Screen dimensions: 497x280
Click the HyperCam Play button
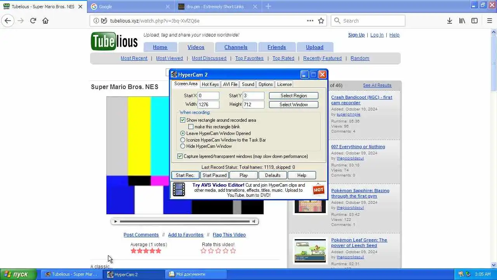tap(243, 175)
